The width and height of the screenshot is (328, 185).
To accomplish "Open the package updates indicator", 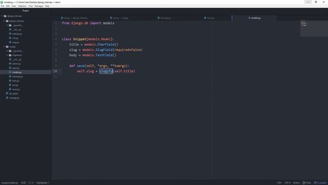I will [320, 183].
